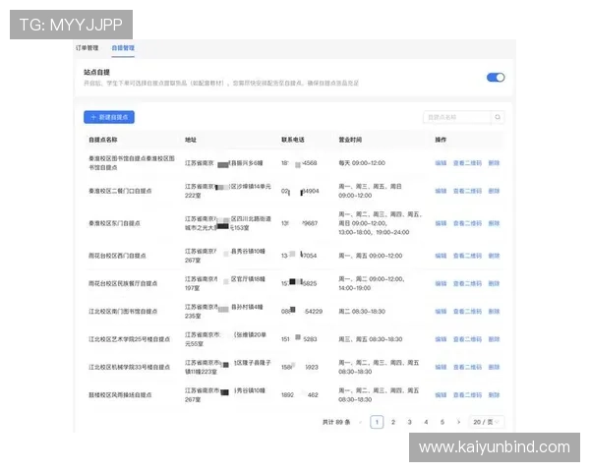Switch to the 订单管理 tab
590x472 pixels.
click(87, 48)
